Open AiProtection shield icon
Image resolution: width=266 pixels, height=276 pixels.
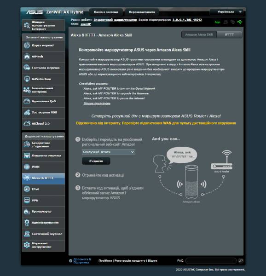tap(27, 79)
